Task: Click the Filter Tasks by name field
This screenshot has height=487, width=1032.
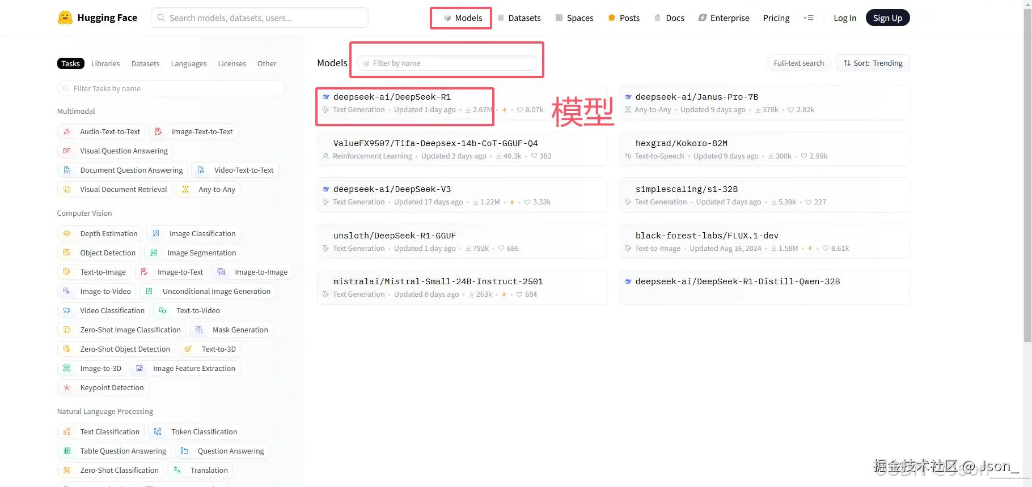Action: coord(171,88)
